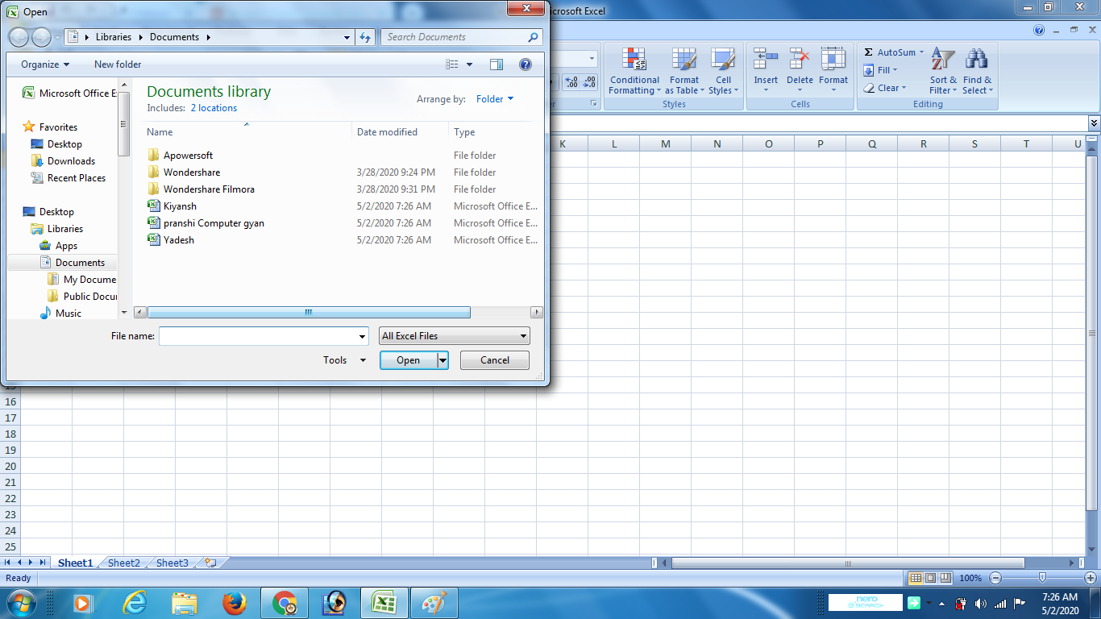1101x619 pixels.
Task: Open the All Excel Files type dropdown
Action: tap(455, 336)
